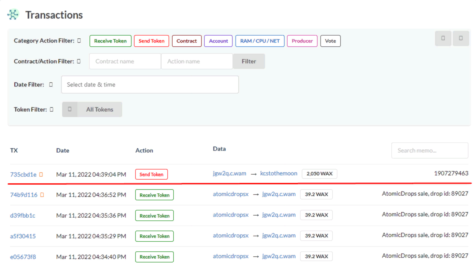The width and height of the screenshot is (476, 267).
Task: Click the Date column header
Action: coord(63,151)
